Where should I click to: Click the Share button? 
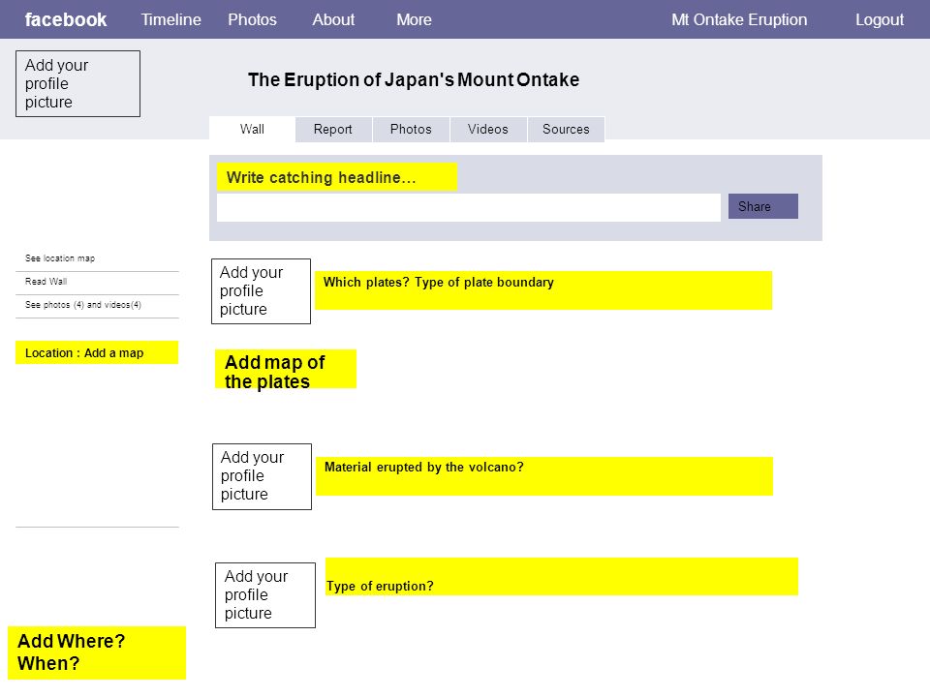(762, 206)
